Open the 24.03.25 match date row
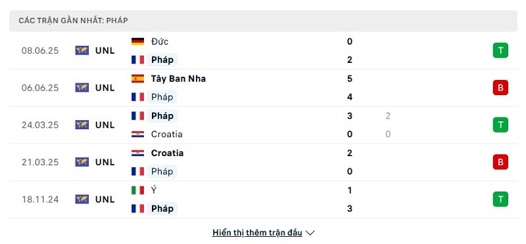Image resolution: width=526 pixels, height=244 pixels. pyautogui.click(x=263, y=125)
